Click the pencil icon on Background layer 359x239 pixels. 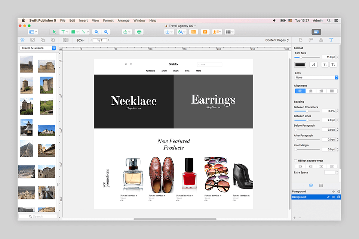point(328,197)
